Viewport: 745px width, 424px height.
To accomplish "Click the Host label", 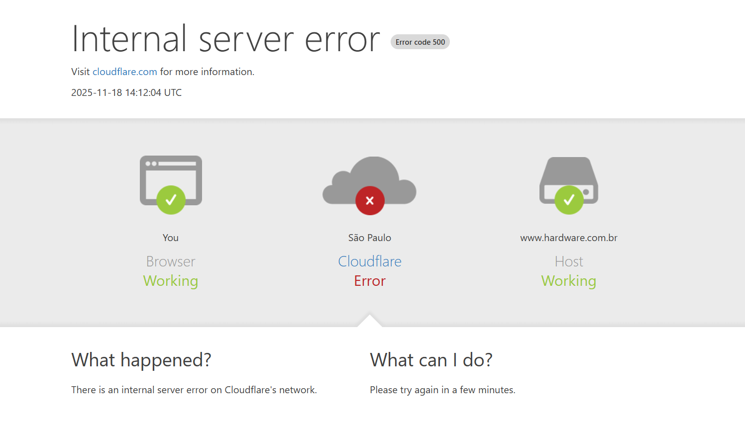I will tap(569, 261).
